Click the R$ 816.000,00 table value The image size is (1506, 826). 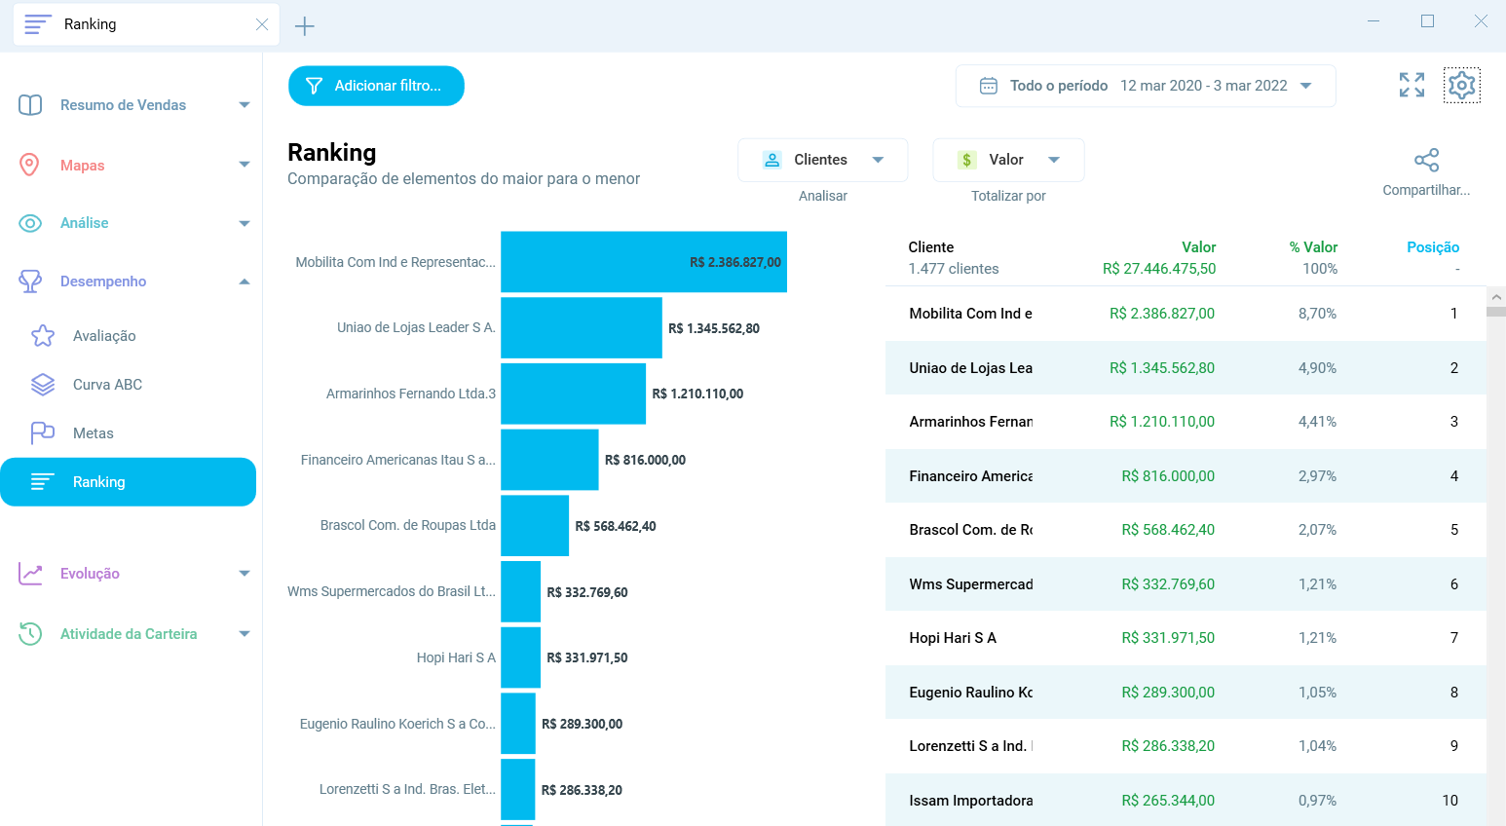coord(1168,476)
